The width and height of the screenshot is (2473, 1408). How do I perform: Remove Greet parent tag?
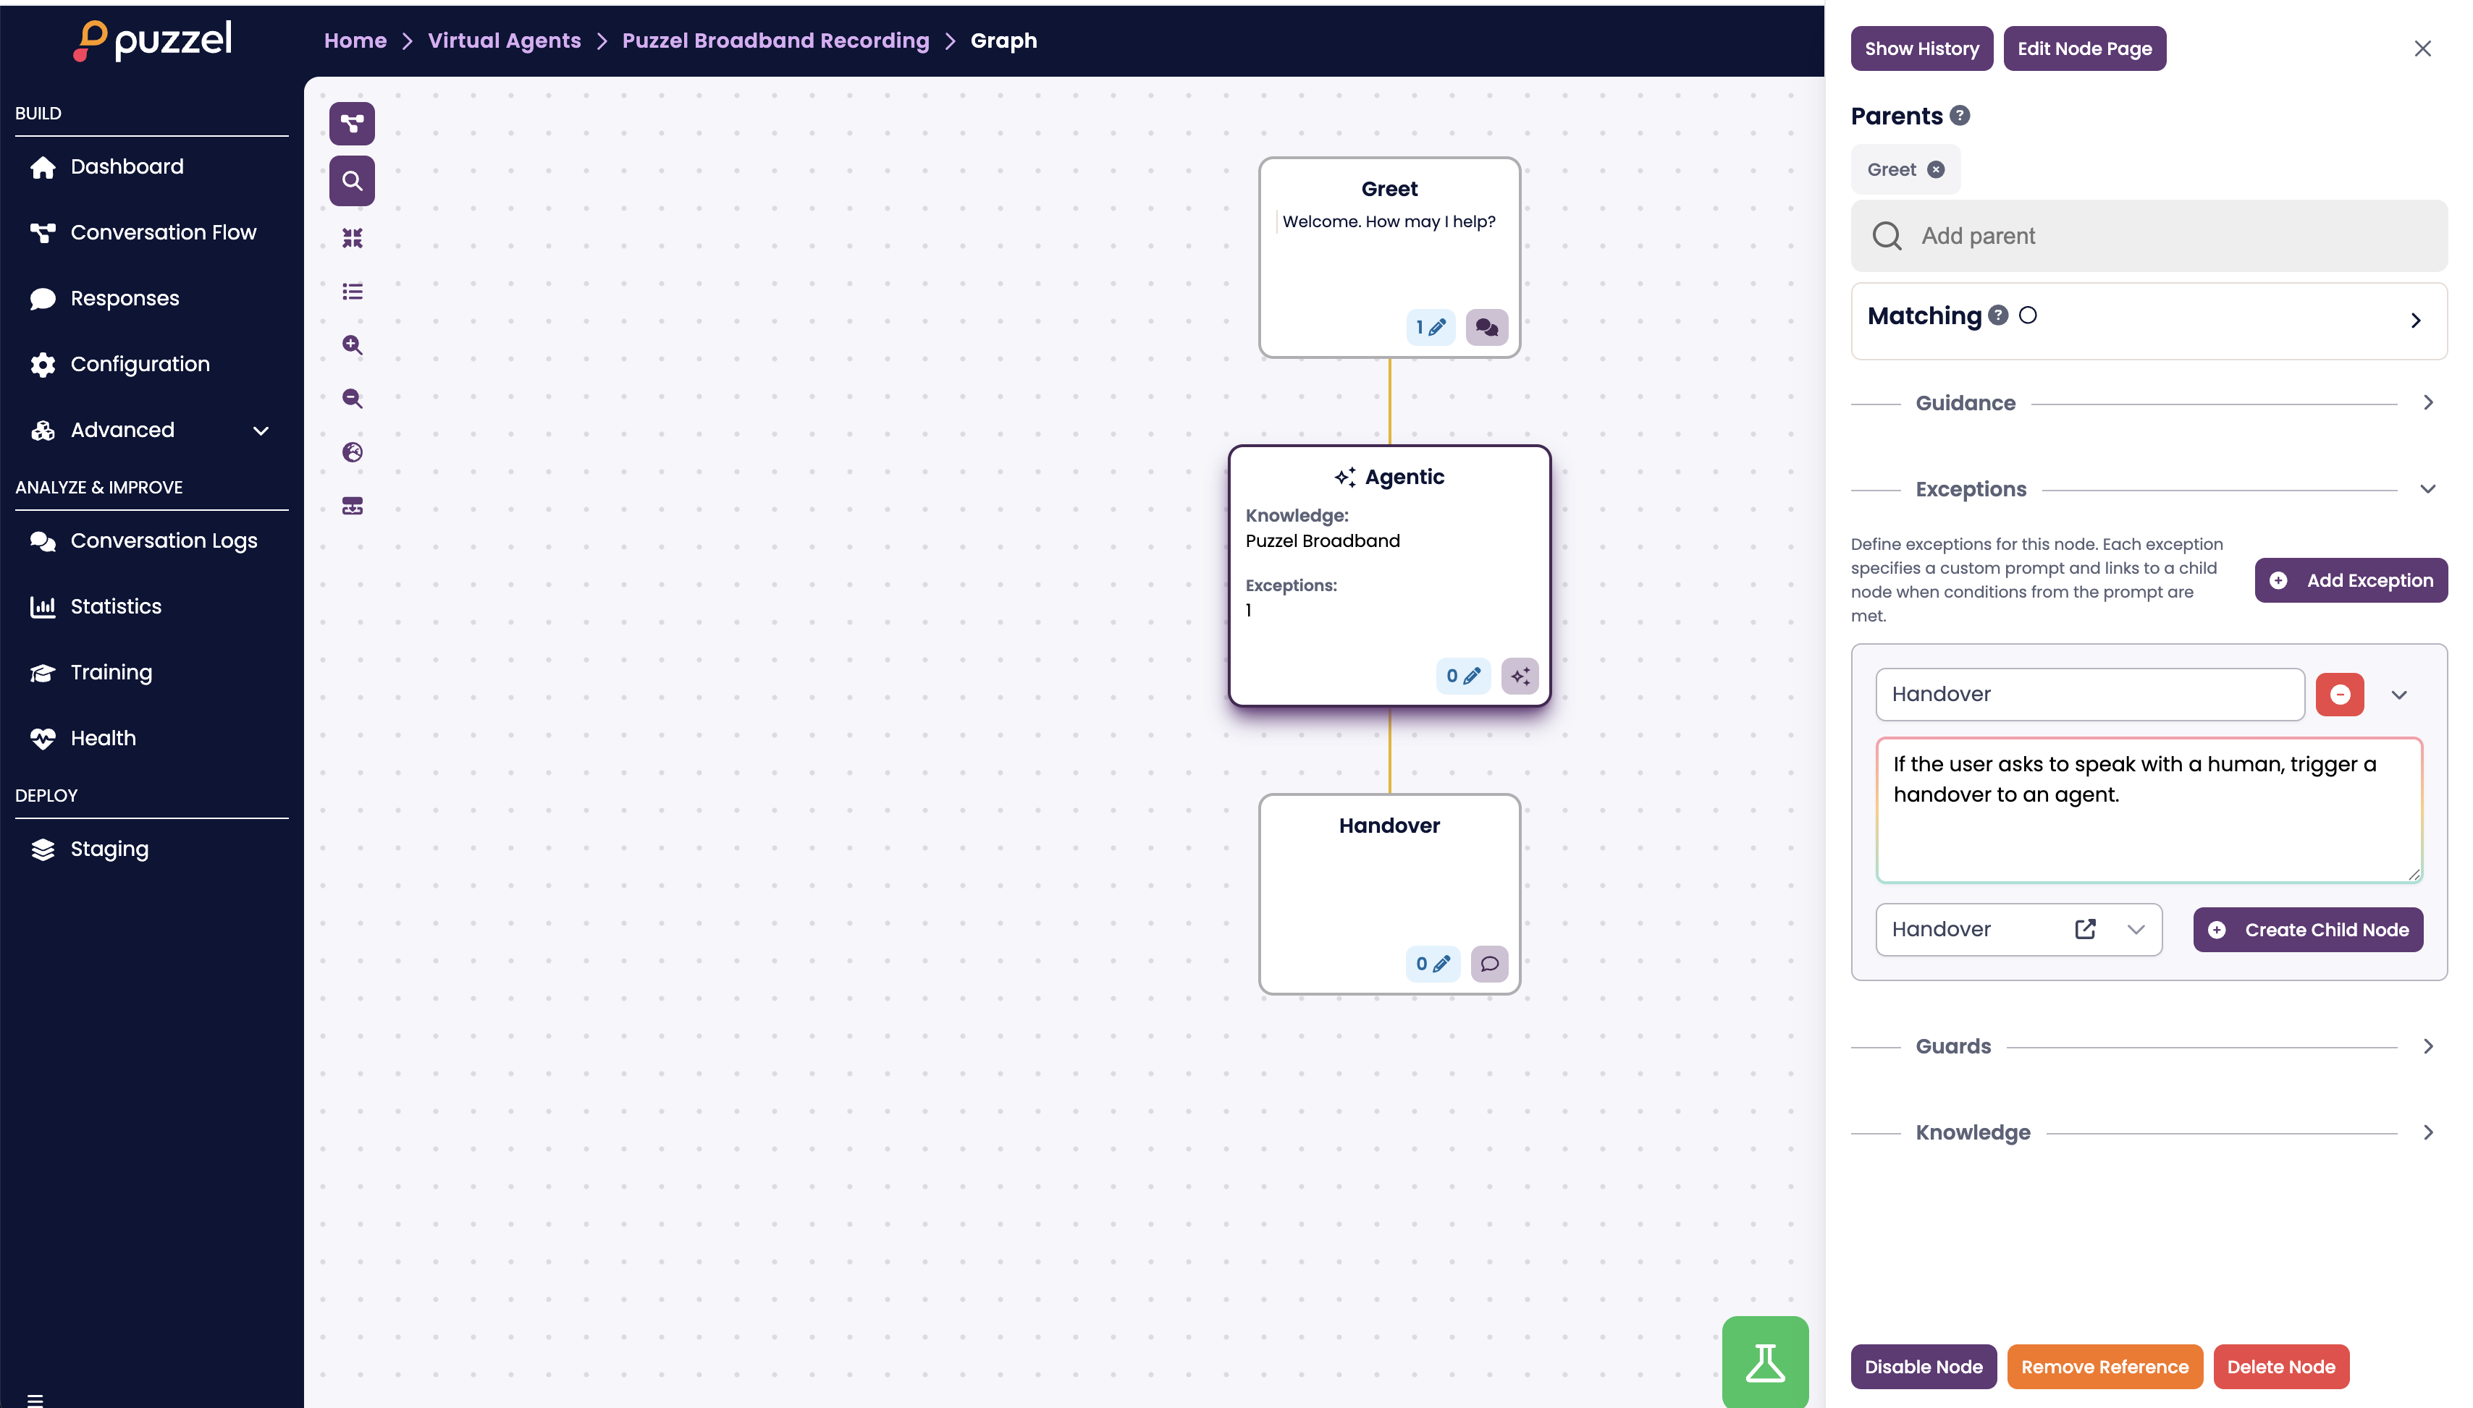1935,169
